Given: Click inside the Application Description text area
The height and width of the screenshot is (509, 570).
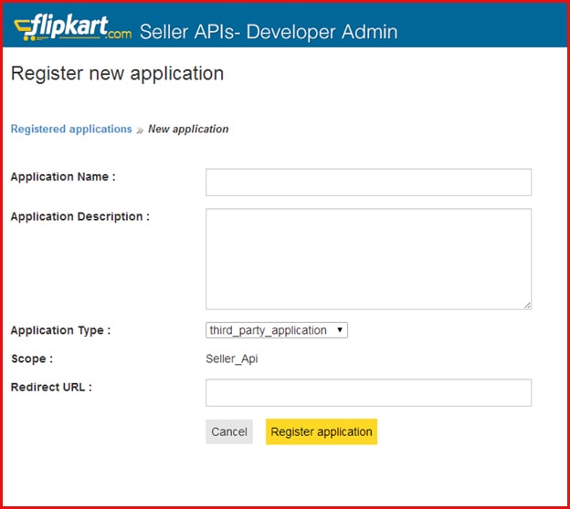Looking at the screenshot, I should click(x=368, y=259).
